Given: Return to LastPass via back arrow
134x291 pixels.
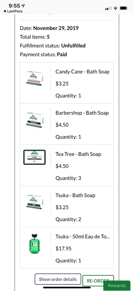Looking at the screenshot, I should point(13,11).
